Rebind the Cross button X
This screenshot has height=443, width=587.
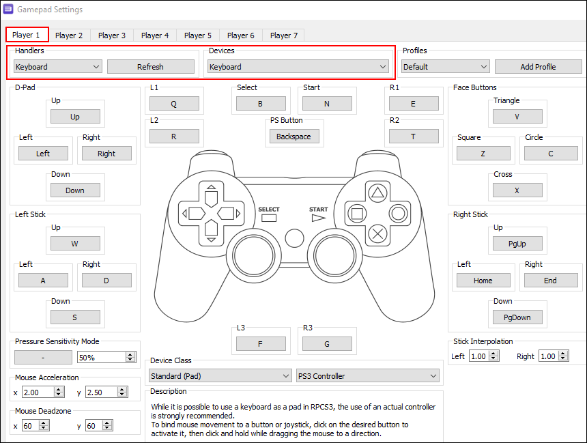(517, 190)
